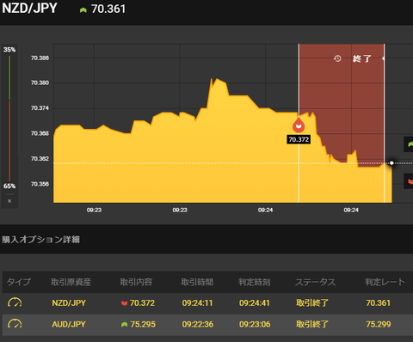Click the current rate 70.361 in header
The width and height of the screenshot is (413, 342).
pyautogui.click(x=108, y=9)
